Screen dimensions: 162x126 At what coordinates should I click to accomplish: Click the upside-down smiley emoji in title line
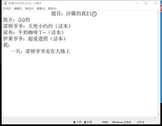[x=94, y=14]
